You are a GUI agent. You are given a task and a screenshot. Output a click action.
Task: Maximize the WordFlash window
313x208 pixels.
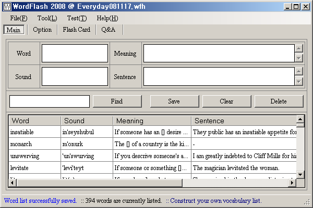pyautogui.click(x=296, y=7)
